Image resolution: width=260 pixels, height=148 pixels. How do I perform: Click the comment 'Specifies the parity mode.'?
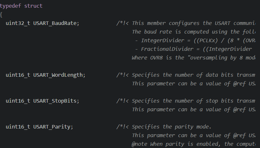(x=172, y=127)
